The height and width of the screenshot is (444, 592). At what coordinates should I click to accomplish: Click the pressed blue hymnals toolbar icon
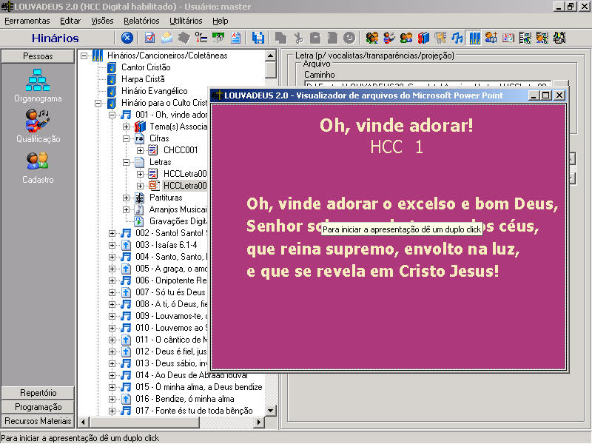[x=474, y=38]
